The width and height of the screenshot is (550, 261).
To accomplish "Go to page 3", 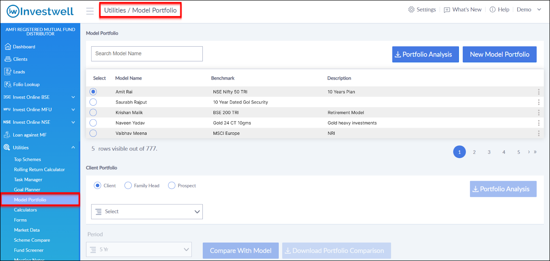I will click(489, 152).
